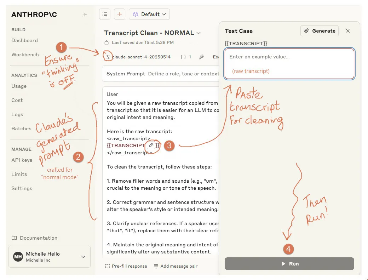Open the variables curly braces icon
This screenshot has height=280, width=368.
pyautogui.click(x=183, y=57)
